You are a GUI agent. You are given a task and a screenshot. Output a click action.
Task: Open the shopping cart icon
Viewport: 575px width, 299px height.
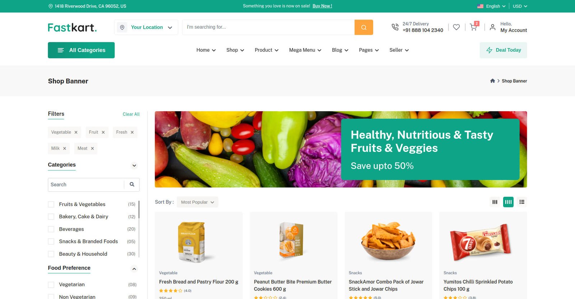[474, 27]
